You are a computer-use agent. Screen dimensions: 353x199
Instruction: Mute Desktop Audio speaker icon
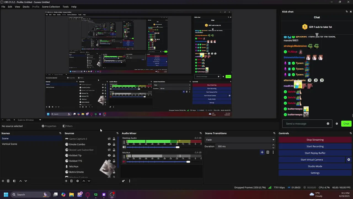tap(124, 147)
